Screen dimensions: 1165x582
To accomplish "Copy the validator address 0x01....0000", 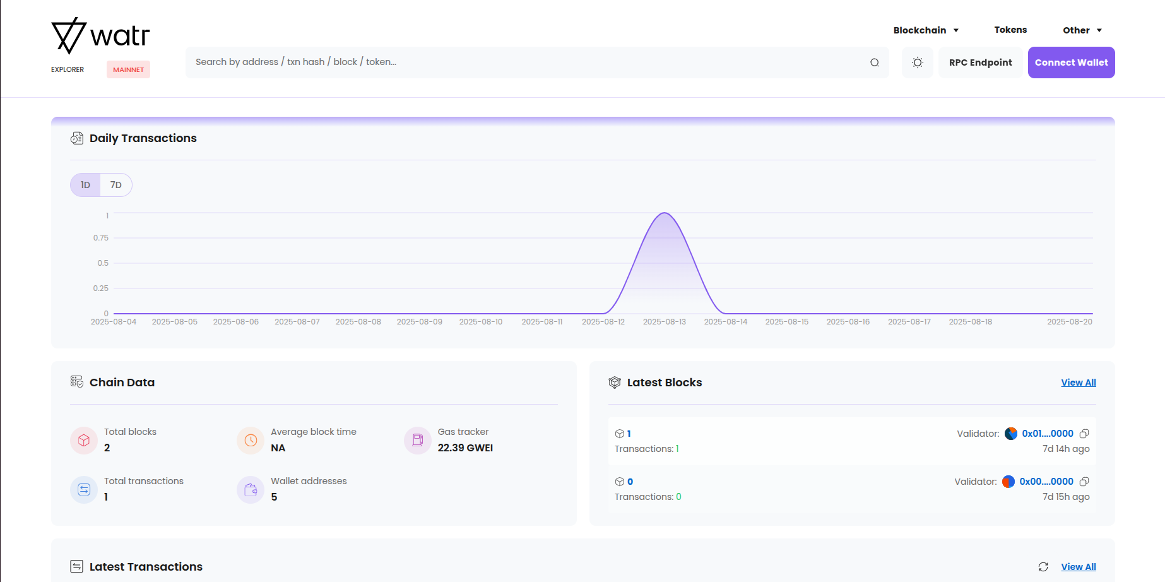I will click(x=1084, y=434).
